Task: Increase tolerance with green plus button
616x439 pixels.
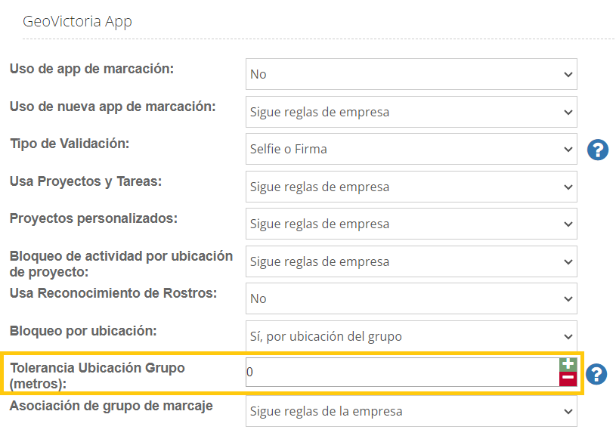Action: [568, 364]
